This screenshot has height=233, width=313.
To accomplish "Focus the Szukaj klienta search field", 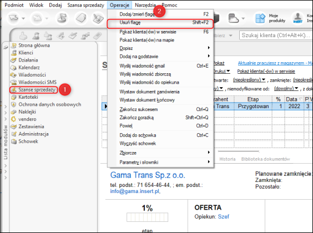I will coord(276,36).
